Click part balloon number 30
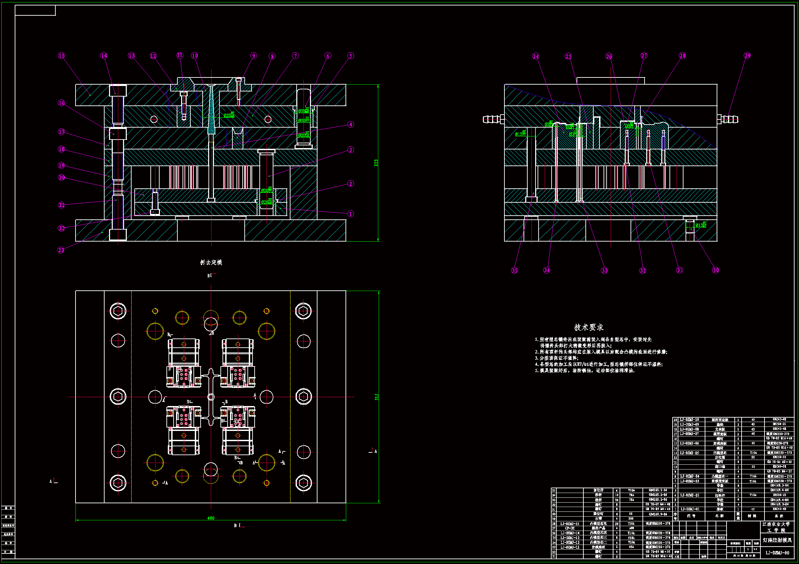This screenshot has width=799, height=564. click(716, 270)
